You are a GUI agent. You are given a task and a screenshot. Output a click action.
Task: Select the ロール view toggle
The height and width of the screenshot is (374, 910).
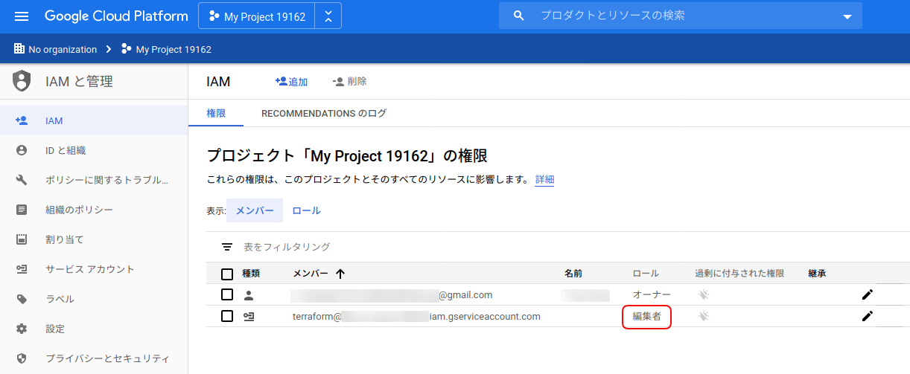[x=307, y=210]
